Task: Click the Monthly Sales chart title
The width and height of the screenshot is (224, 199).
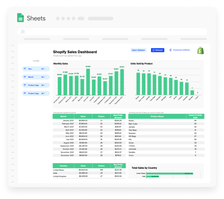Action: (x=61, y=63)
